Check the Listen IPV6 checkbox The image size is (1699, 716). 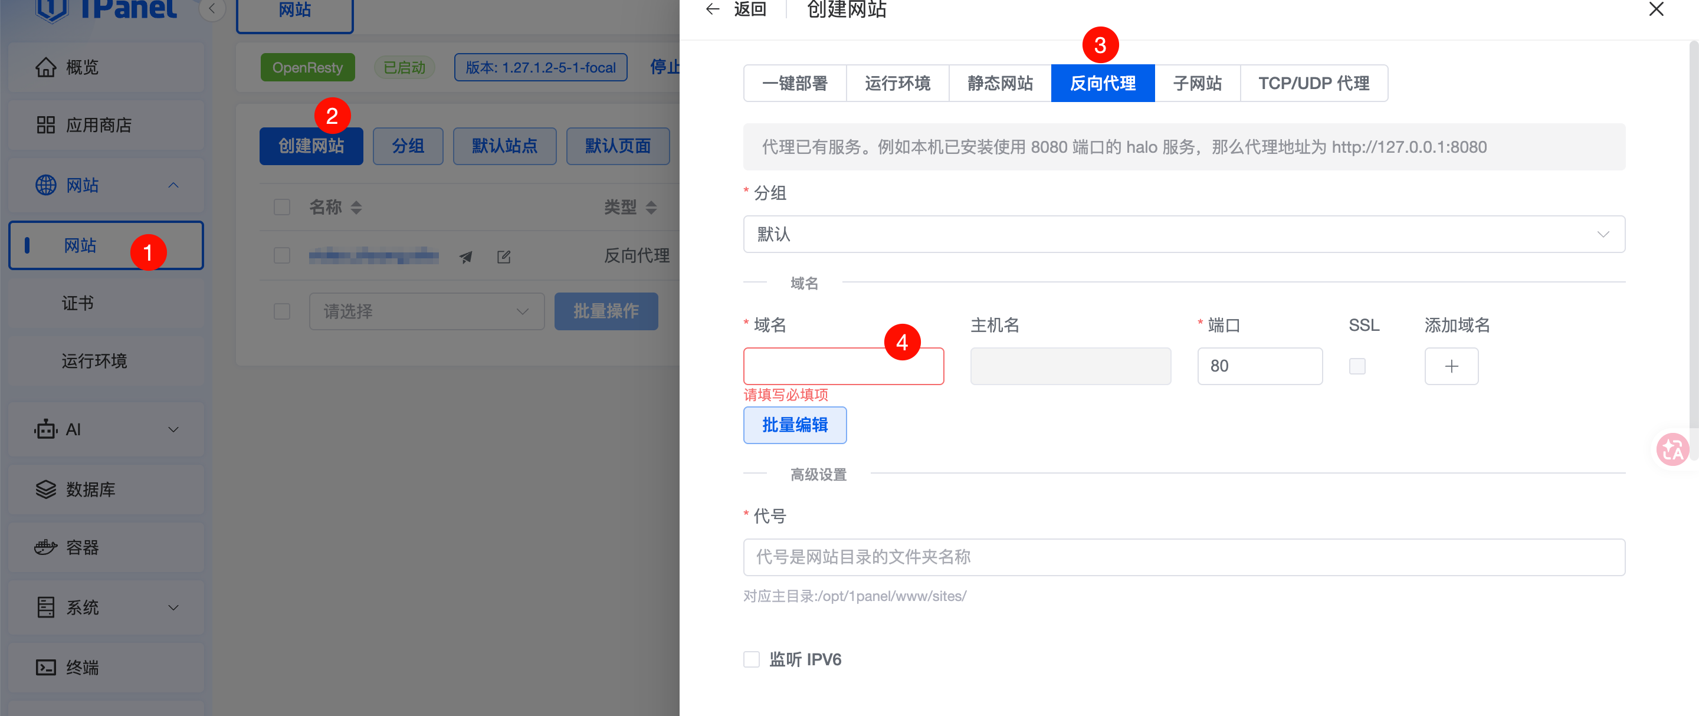click(751, 659)
